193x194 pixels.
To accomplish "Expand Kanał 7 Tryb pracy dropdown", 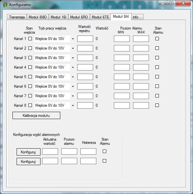I will pos(55,96).
